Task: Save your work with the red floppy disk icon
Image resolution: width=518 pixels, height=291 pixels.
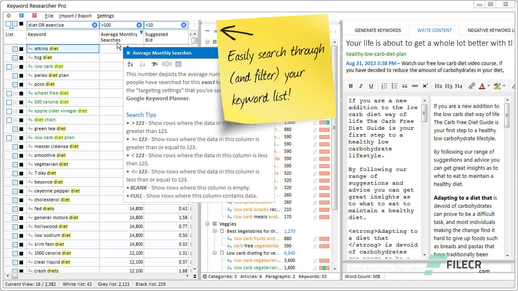Action: click(x=34, y=15)
